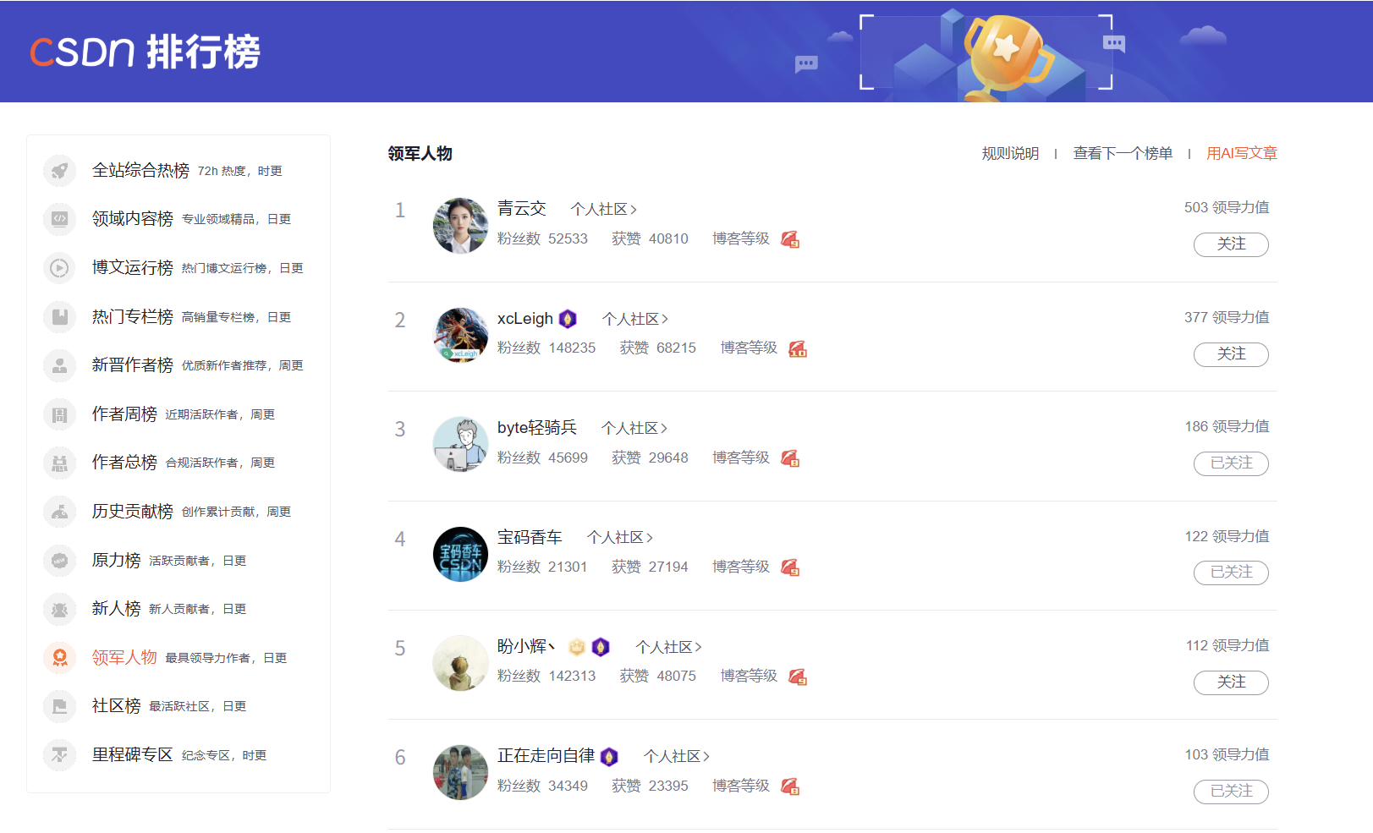Click blog level badge of 盼小辉丶
This screenshot has height=833, width=1373.
(x=798, y=677)
